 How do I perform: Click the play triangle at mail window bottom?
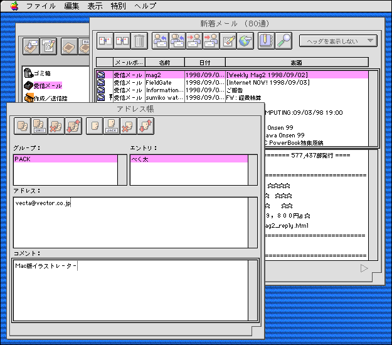click(364, 268)
